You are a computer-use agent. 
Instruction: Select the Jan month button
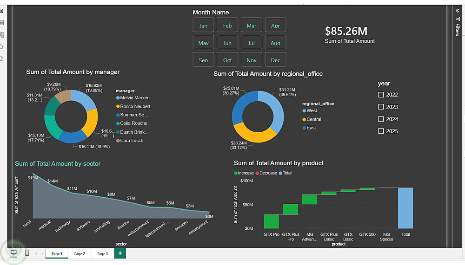tap(204, 25)
